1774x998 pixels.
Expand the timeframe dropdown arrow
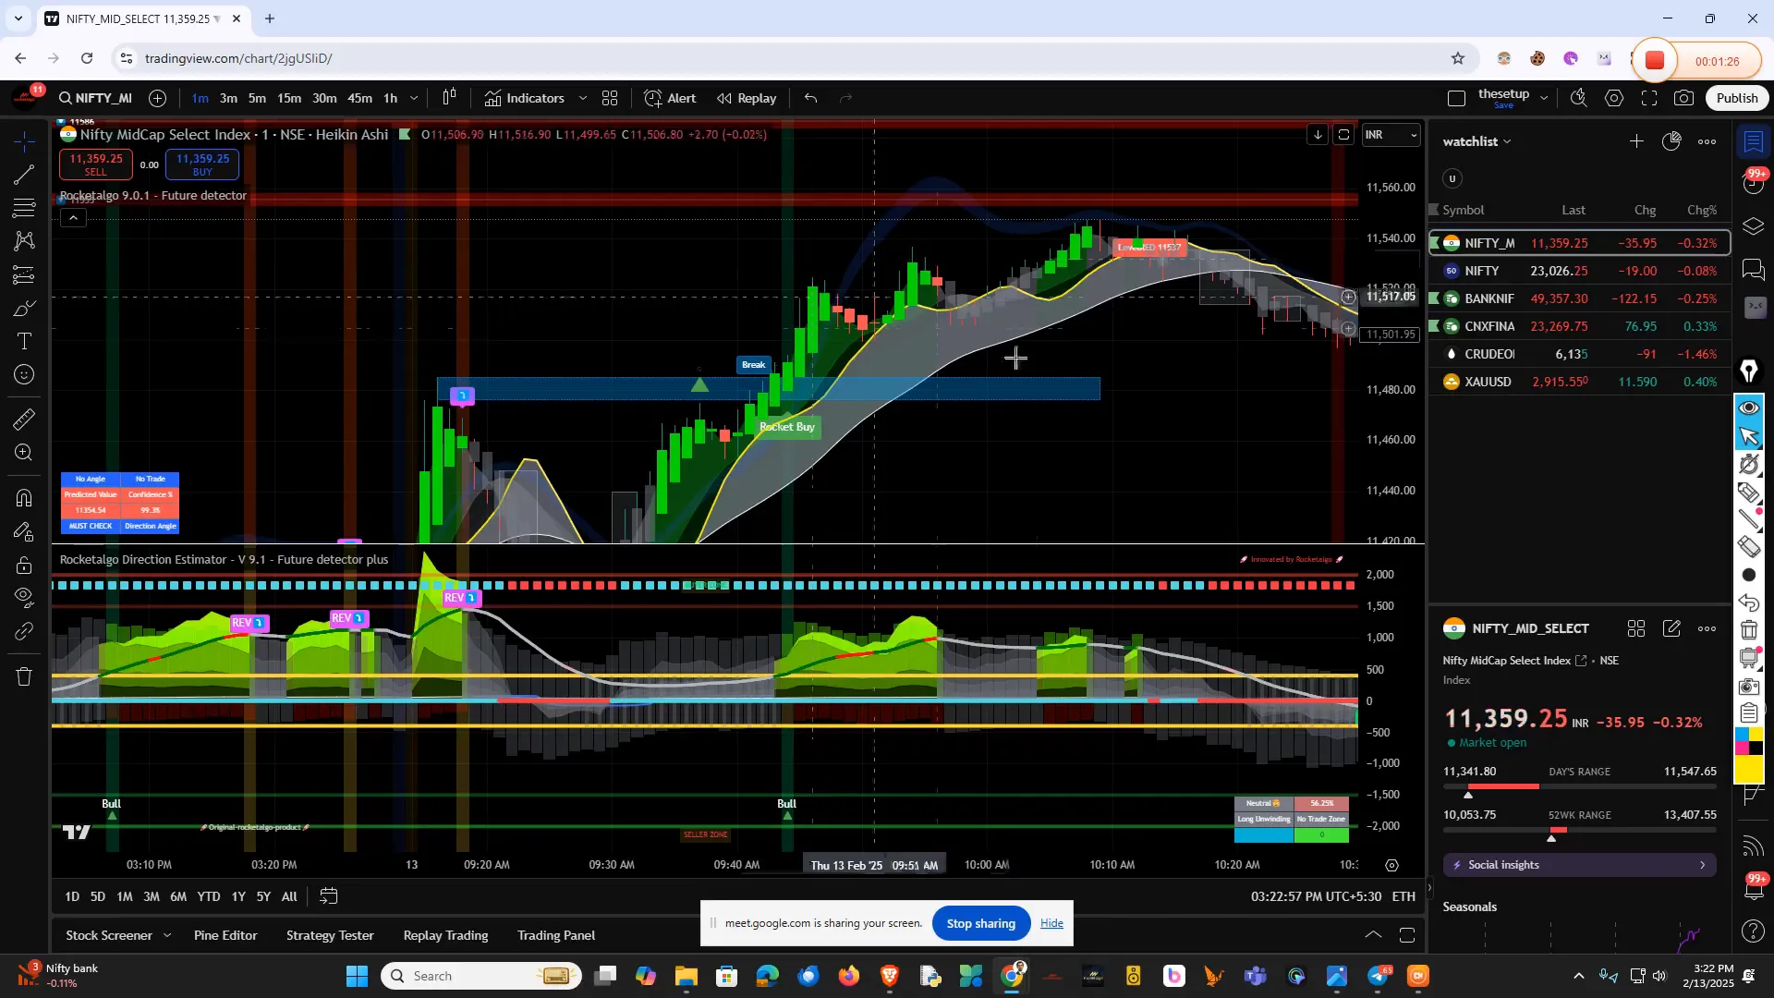[414, 98]
